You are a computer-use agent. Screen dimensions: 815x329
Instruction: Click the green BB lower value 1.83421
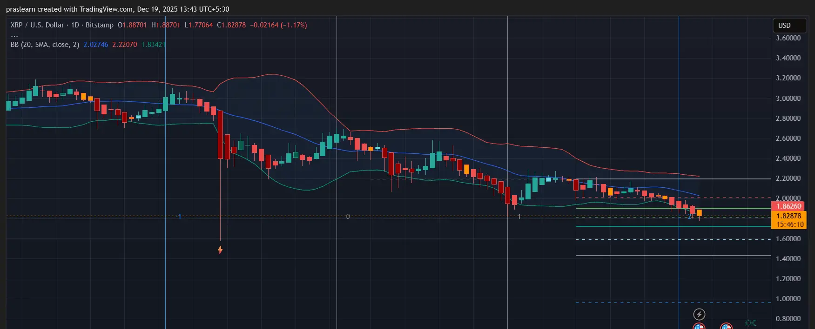click(x=153, y=45)
